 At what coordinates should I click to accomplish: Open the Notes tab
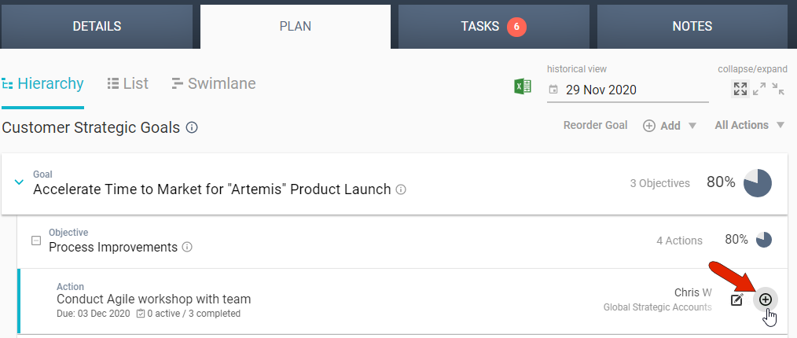coord(692,26)
